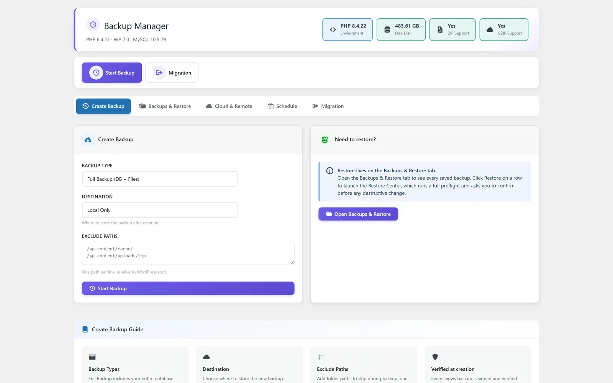Click the GZIP Support status badge
The width and height of the screenshot is (613, 383).
point(504,29)
